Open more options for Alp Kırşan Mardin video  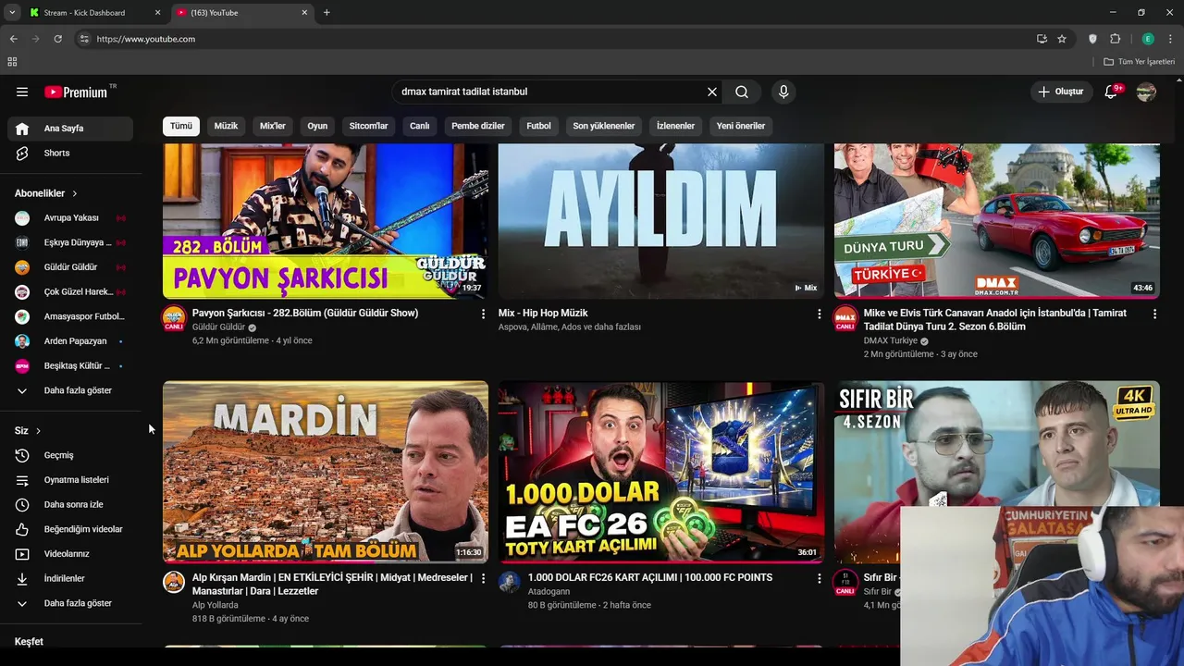point(483,579)
